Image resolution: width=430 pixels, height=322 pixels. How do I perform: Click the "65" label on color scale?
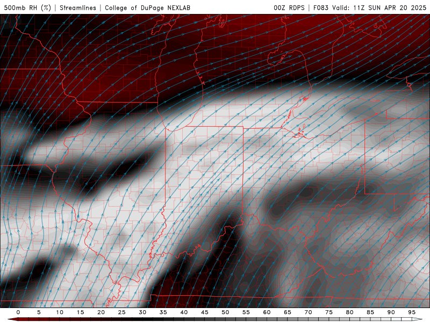(x=288, y=312)
